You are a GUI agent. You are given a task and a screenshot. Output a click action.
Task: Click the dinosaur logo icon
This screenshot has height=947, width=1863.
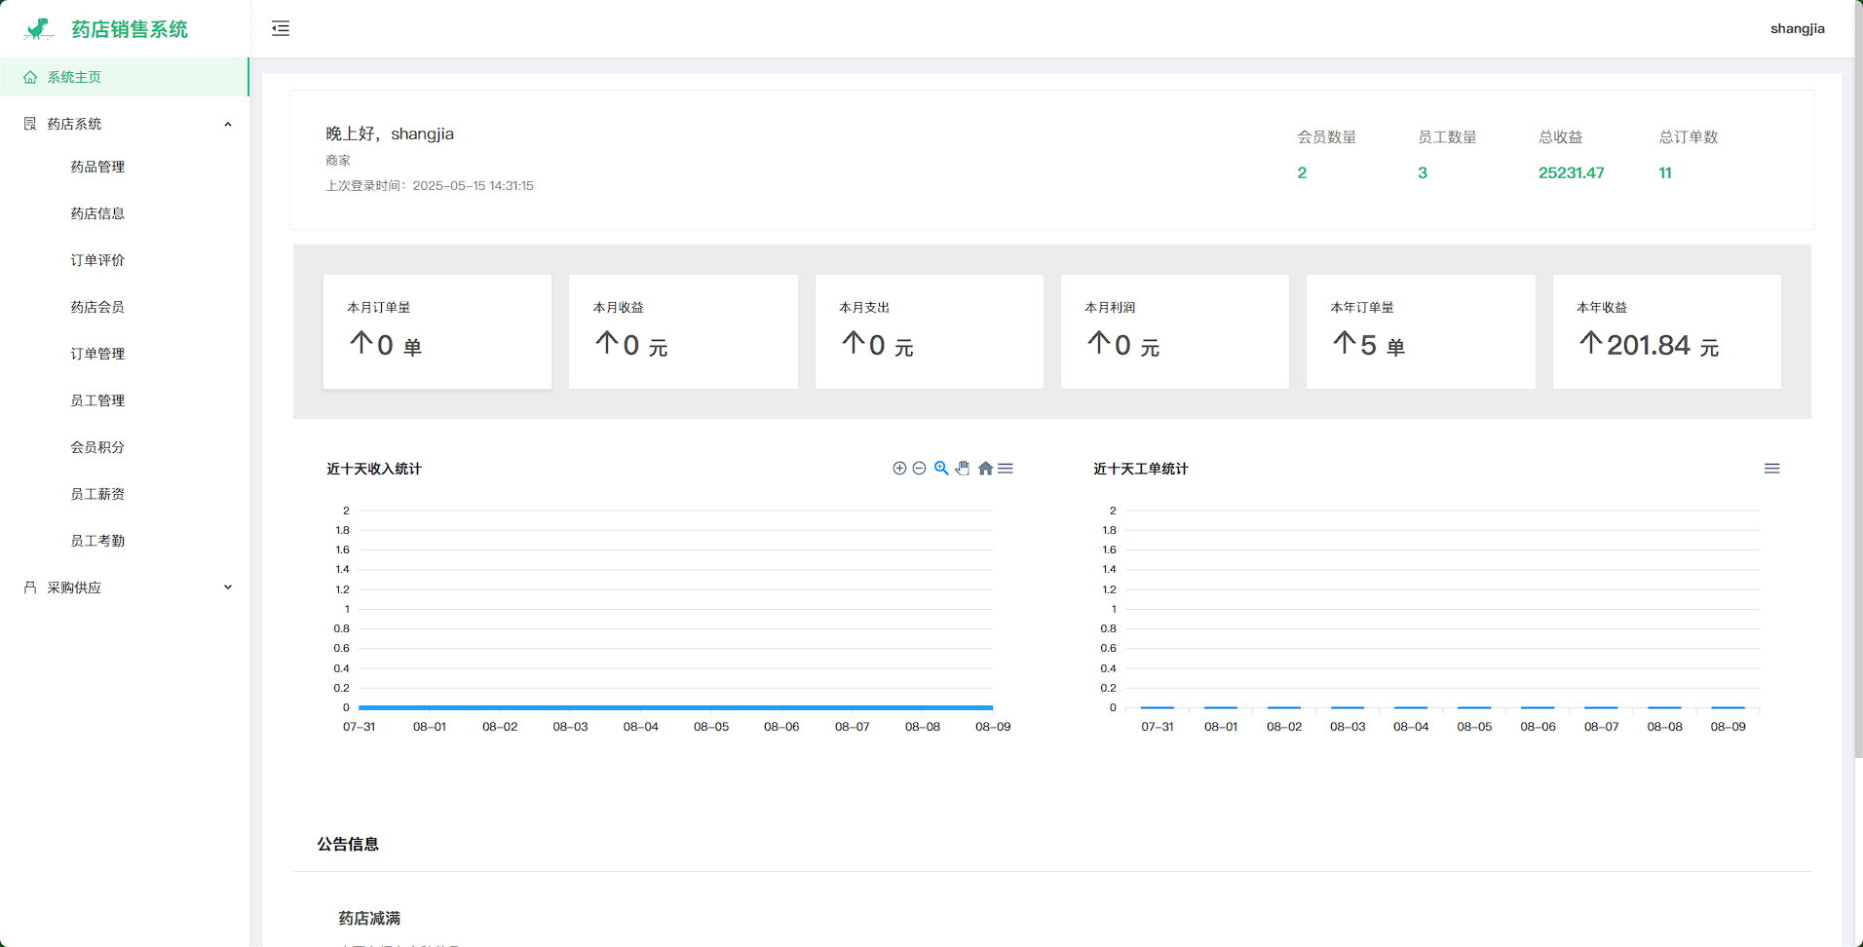click(39, 29)
